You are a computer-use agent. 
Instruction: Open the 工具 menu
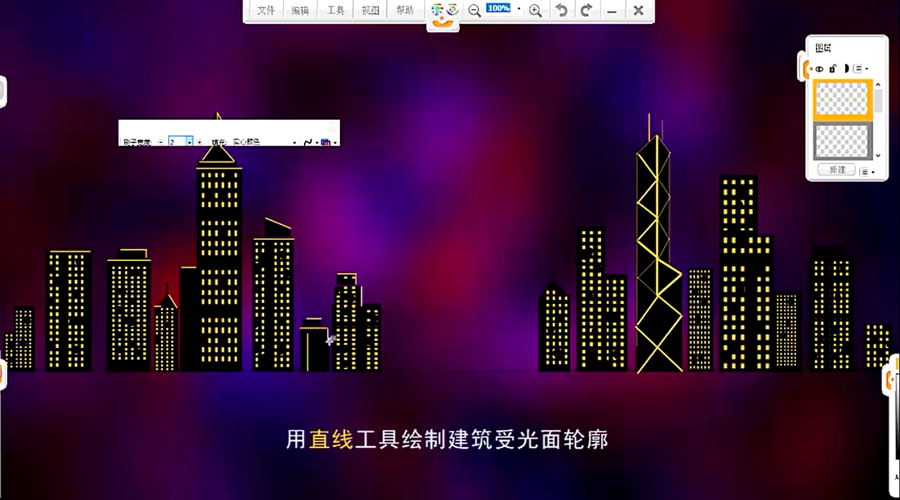(x=336, y=10)
